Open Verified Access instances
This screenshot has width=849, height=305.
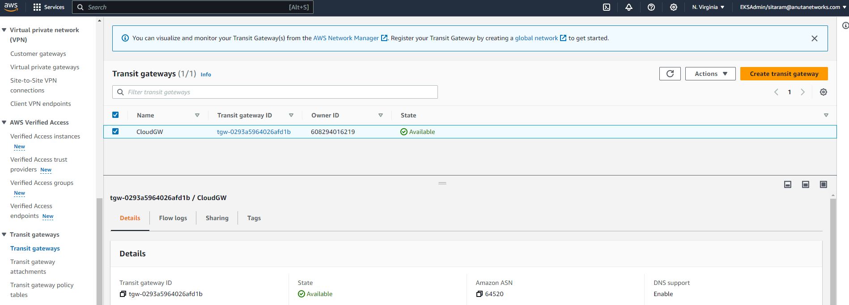(45, 136)
